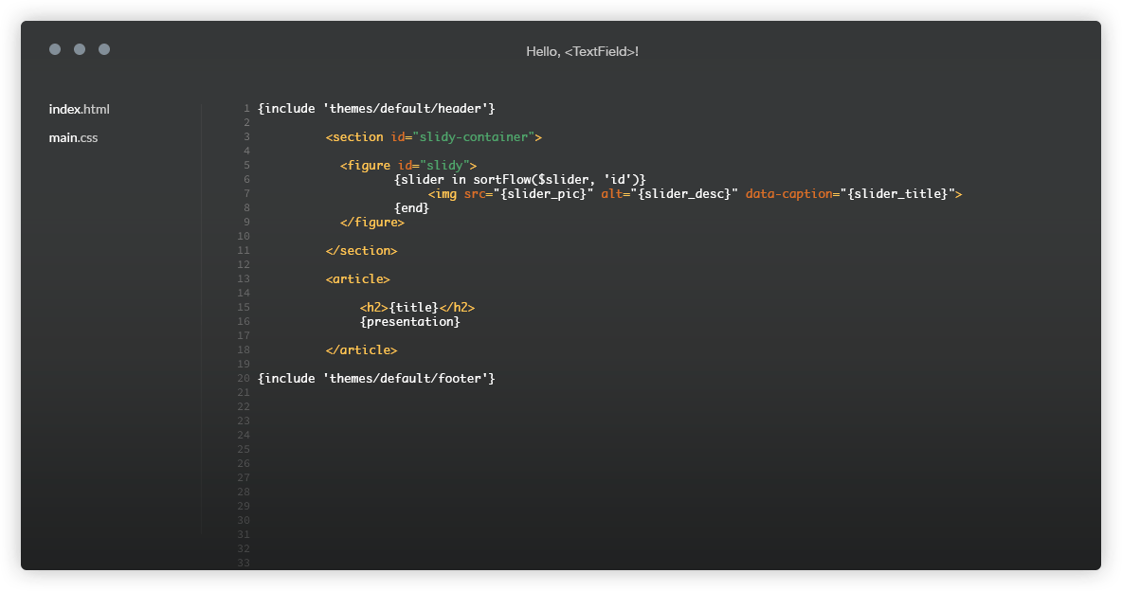
Task: Click the rightmost gray window dot
Action: tap(104, 49)
